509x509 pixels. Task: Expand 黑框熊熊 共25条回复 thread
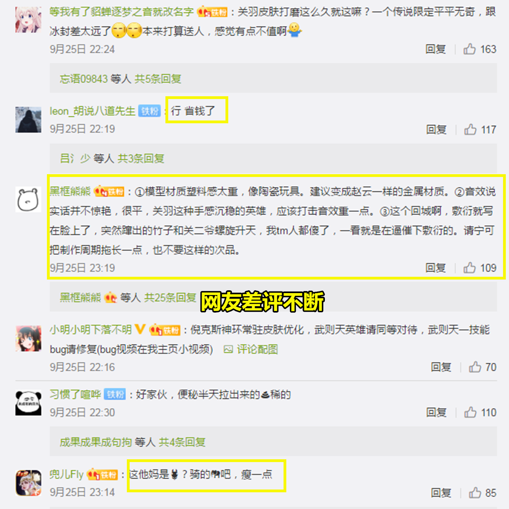coord(128,297)
